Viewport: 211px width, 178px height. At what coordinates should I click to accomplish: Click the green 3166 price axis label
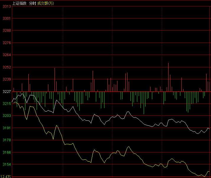[x=7, y=152]
